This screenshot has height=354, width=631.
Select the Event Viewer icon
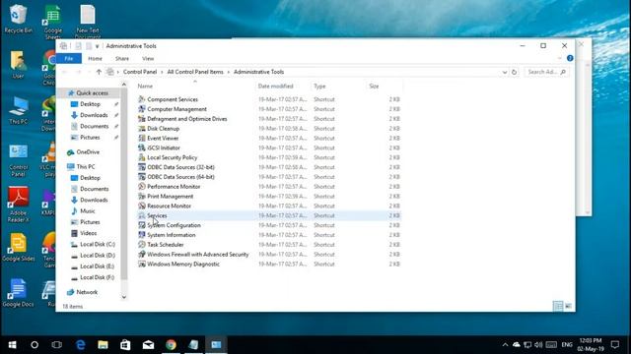142,138
